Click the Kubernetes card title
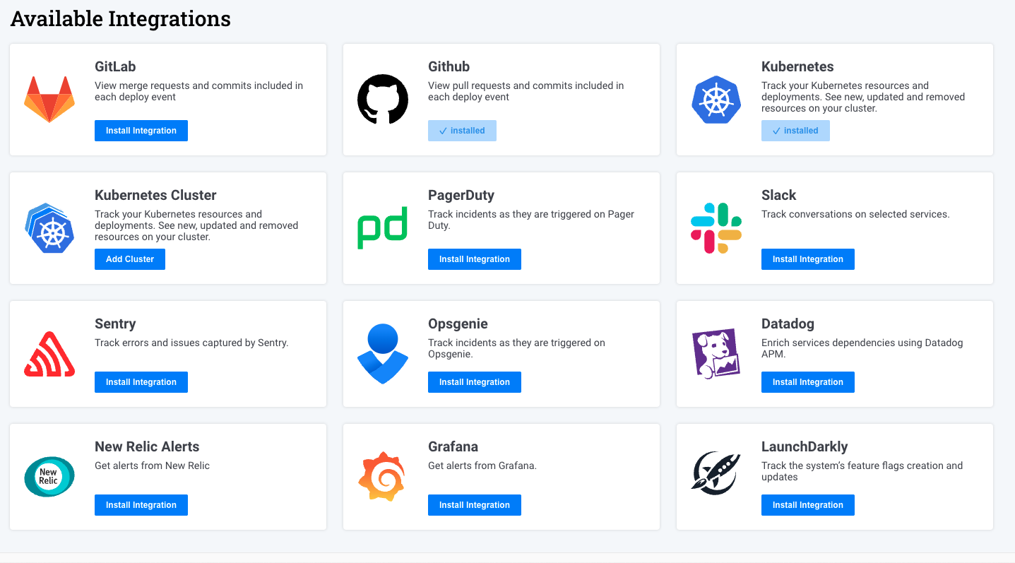Screen dimensions: 1015x563 point(797,66)
